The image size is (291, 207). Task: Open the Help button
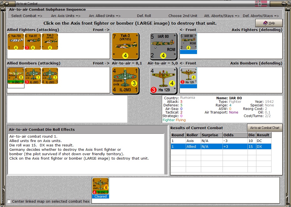coord(269,23)
